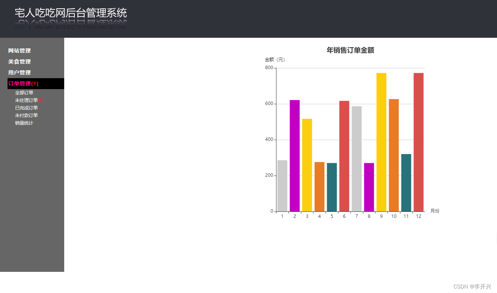The image size is (497, 293).
Task: Click the x-axis label 月份
Action: click(435, 211)
